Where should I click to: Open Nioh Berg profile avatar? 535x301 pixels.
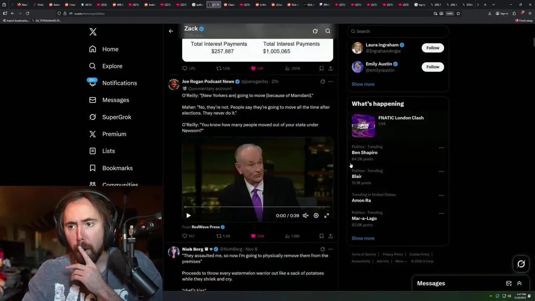coord(174,252)
